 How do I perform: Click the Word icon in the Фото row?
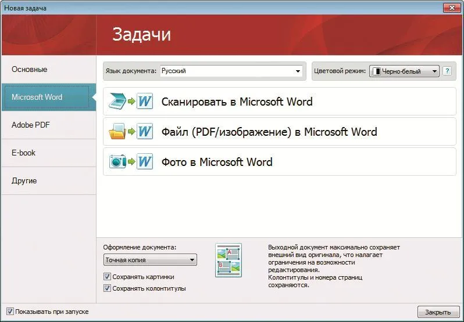[145, 161]
